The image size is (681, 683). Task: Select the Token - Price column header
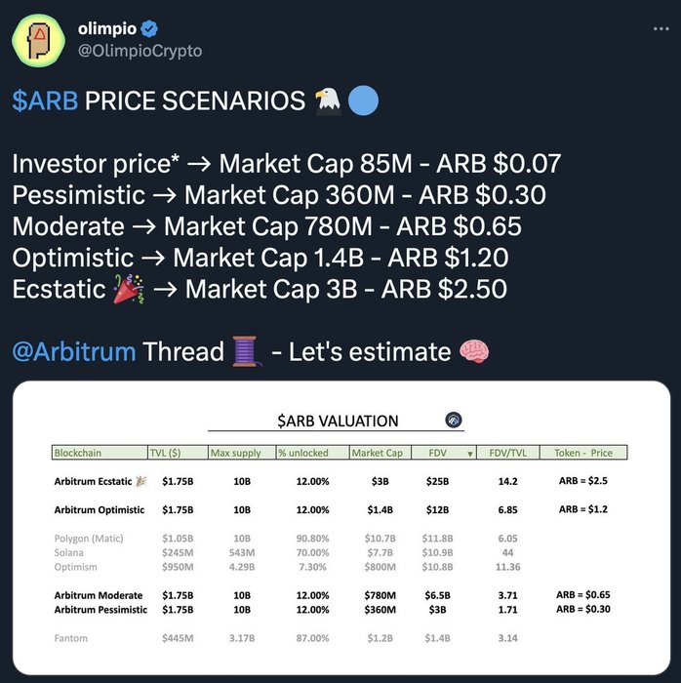point(583,453)
